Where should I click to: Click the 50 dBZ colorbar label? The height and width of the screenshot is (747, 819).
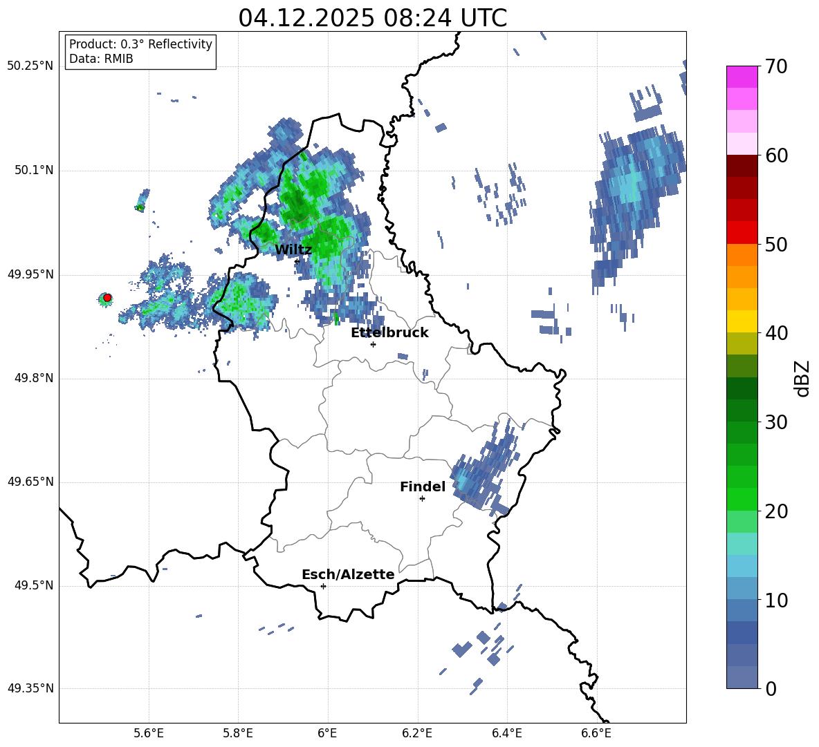pyautogui.click(x=776, y=245)
